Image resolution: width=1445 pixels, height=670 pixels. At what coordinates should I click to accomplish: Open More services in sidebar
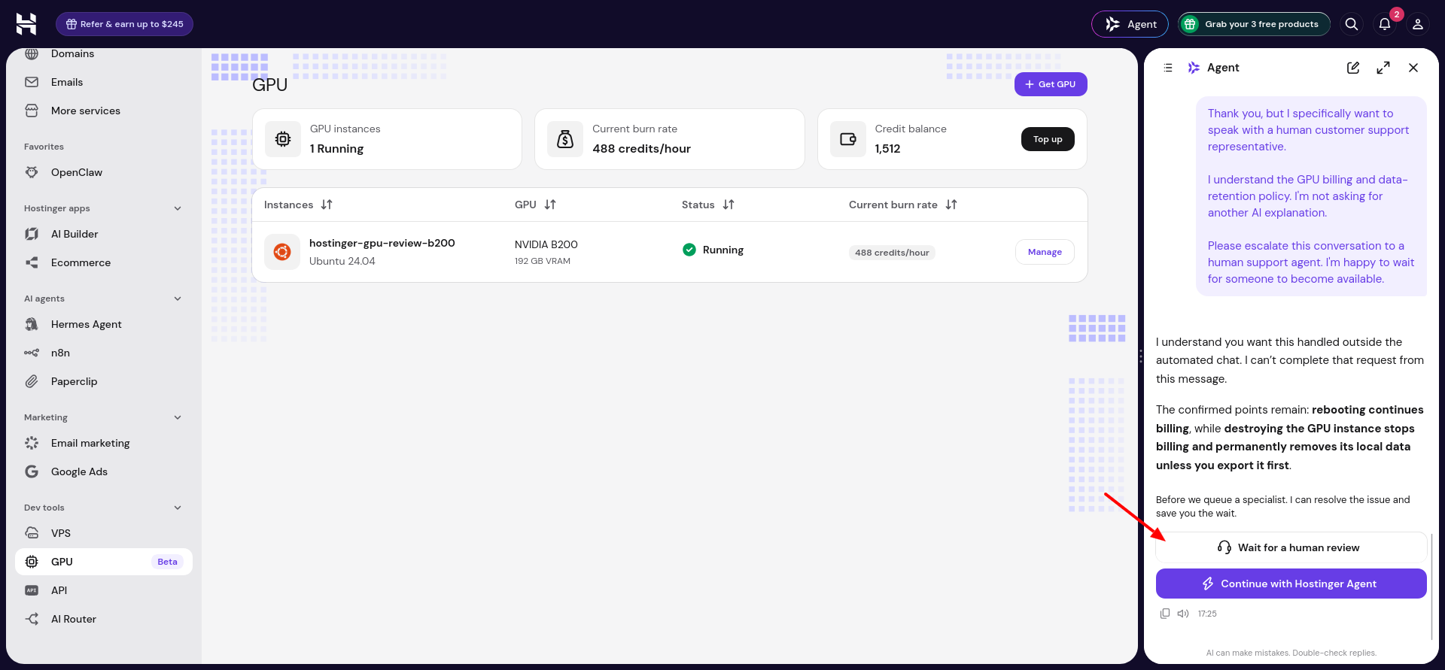pos(104,111)
